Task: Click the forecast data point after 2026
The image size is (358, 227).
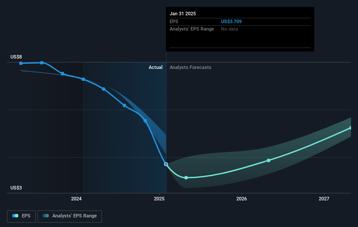Action: (269, 161)
